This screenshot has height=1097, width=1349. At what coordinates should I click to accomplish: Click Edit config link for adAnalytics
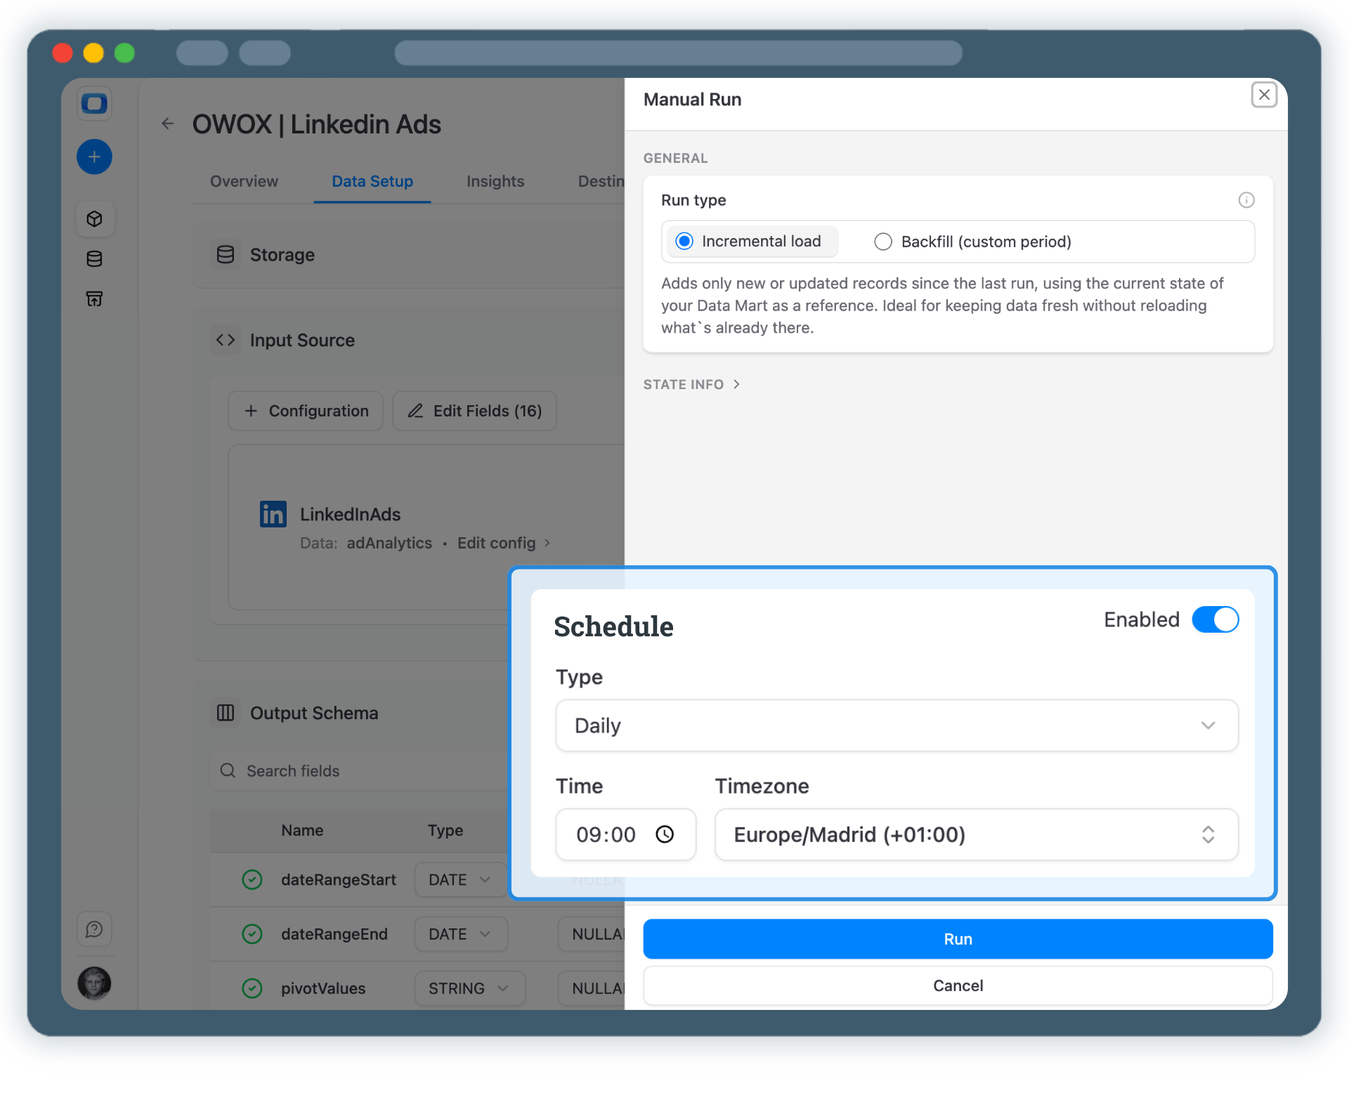point(496,542)
